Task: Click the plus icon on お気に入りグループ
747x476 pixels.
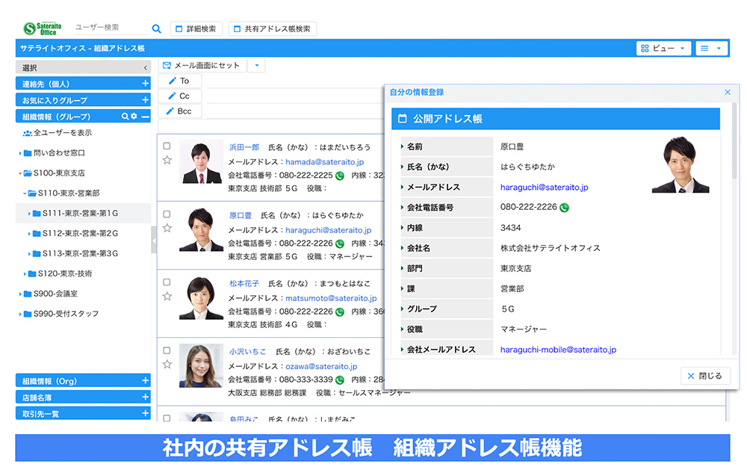Action: [145, 100]
